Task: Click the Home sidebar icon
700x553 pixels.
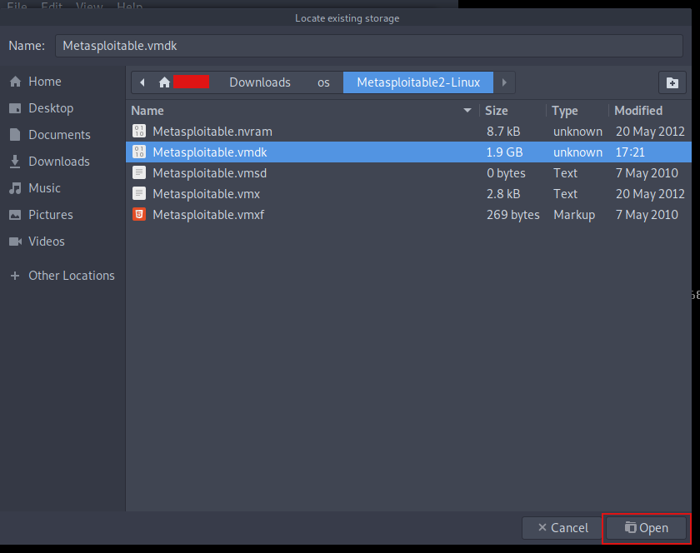Action: [15, 82]
